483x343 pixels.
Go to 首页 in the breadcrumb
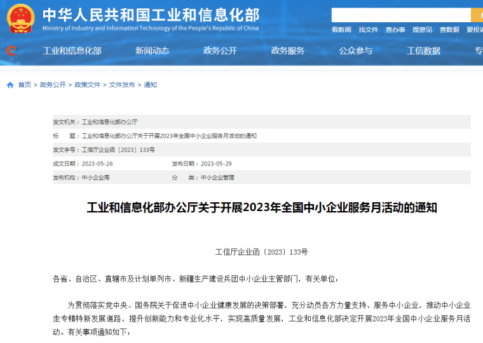click(x=24, y=85)
